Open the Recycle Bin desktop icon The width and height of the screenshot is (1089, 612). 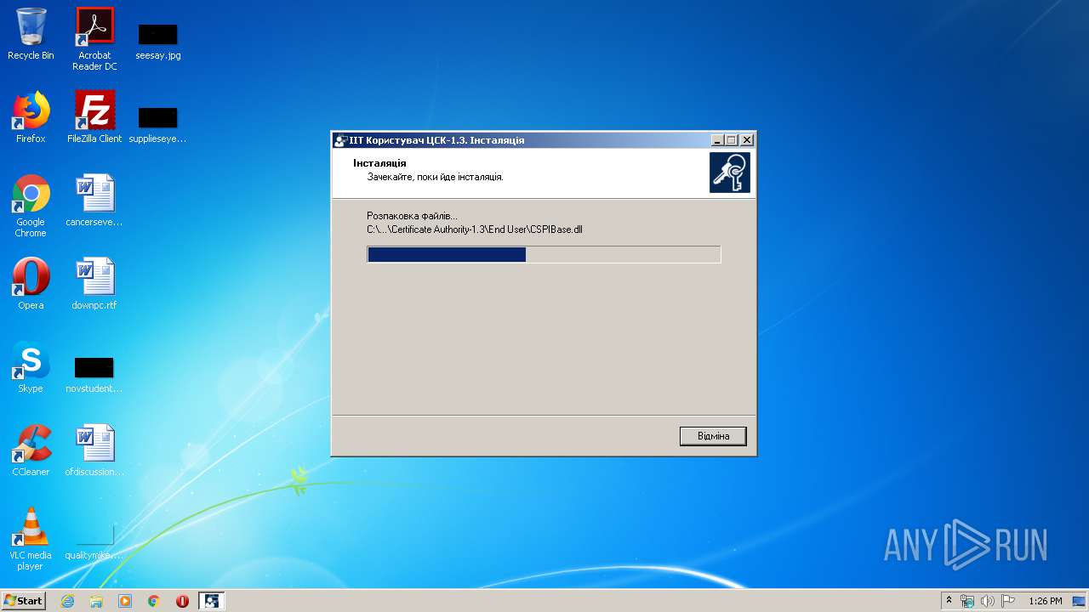pos(31,34)
